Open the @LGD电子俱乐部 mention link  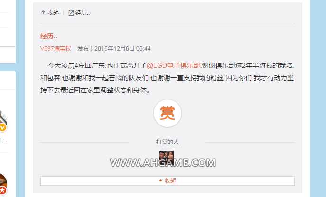click(x=174, y=65)
